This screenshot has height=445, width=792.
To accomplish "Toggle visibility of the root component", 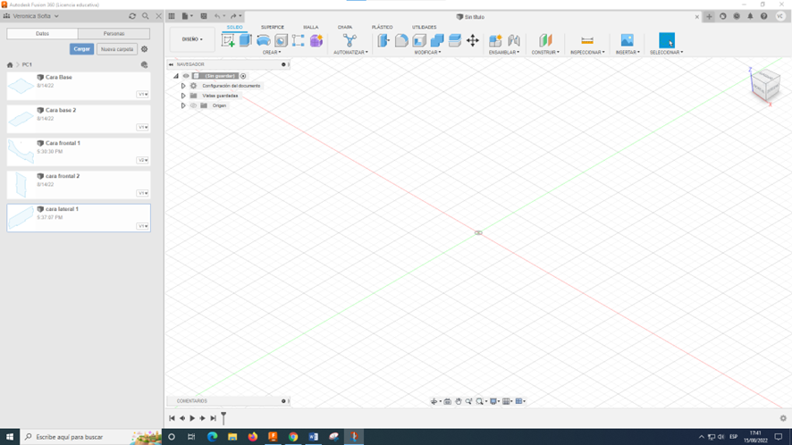I will pos(186,76).
